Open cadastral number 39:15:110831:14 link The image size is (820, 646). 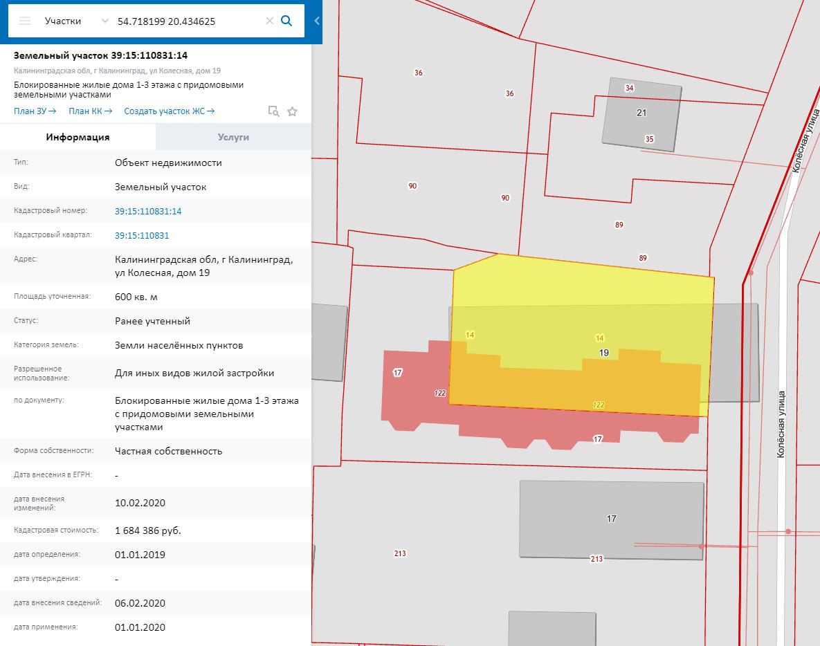coord(148,211)
